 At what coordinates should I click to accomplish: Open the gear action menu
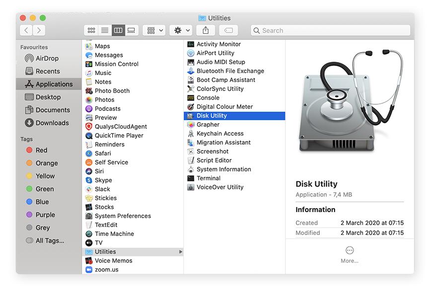click(181, 30)
